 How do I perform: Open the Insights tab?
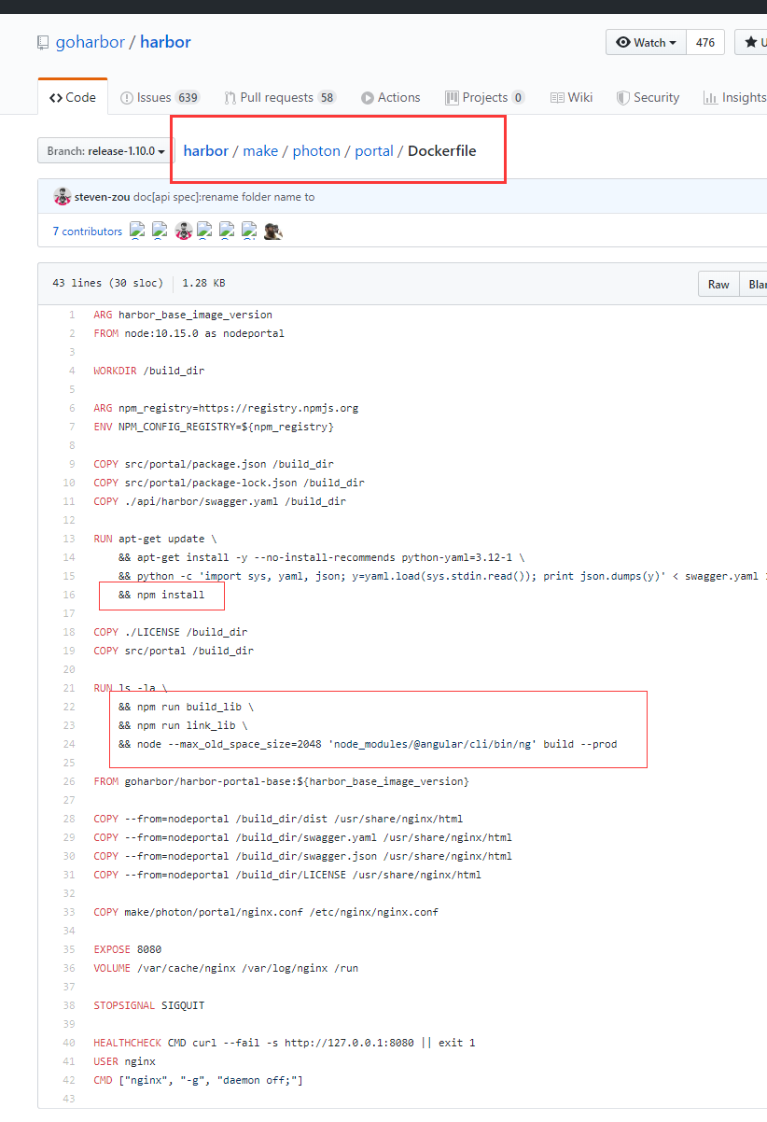pyautogui.click(x=734, y=97)
